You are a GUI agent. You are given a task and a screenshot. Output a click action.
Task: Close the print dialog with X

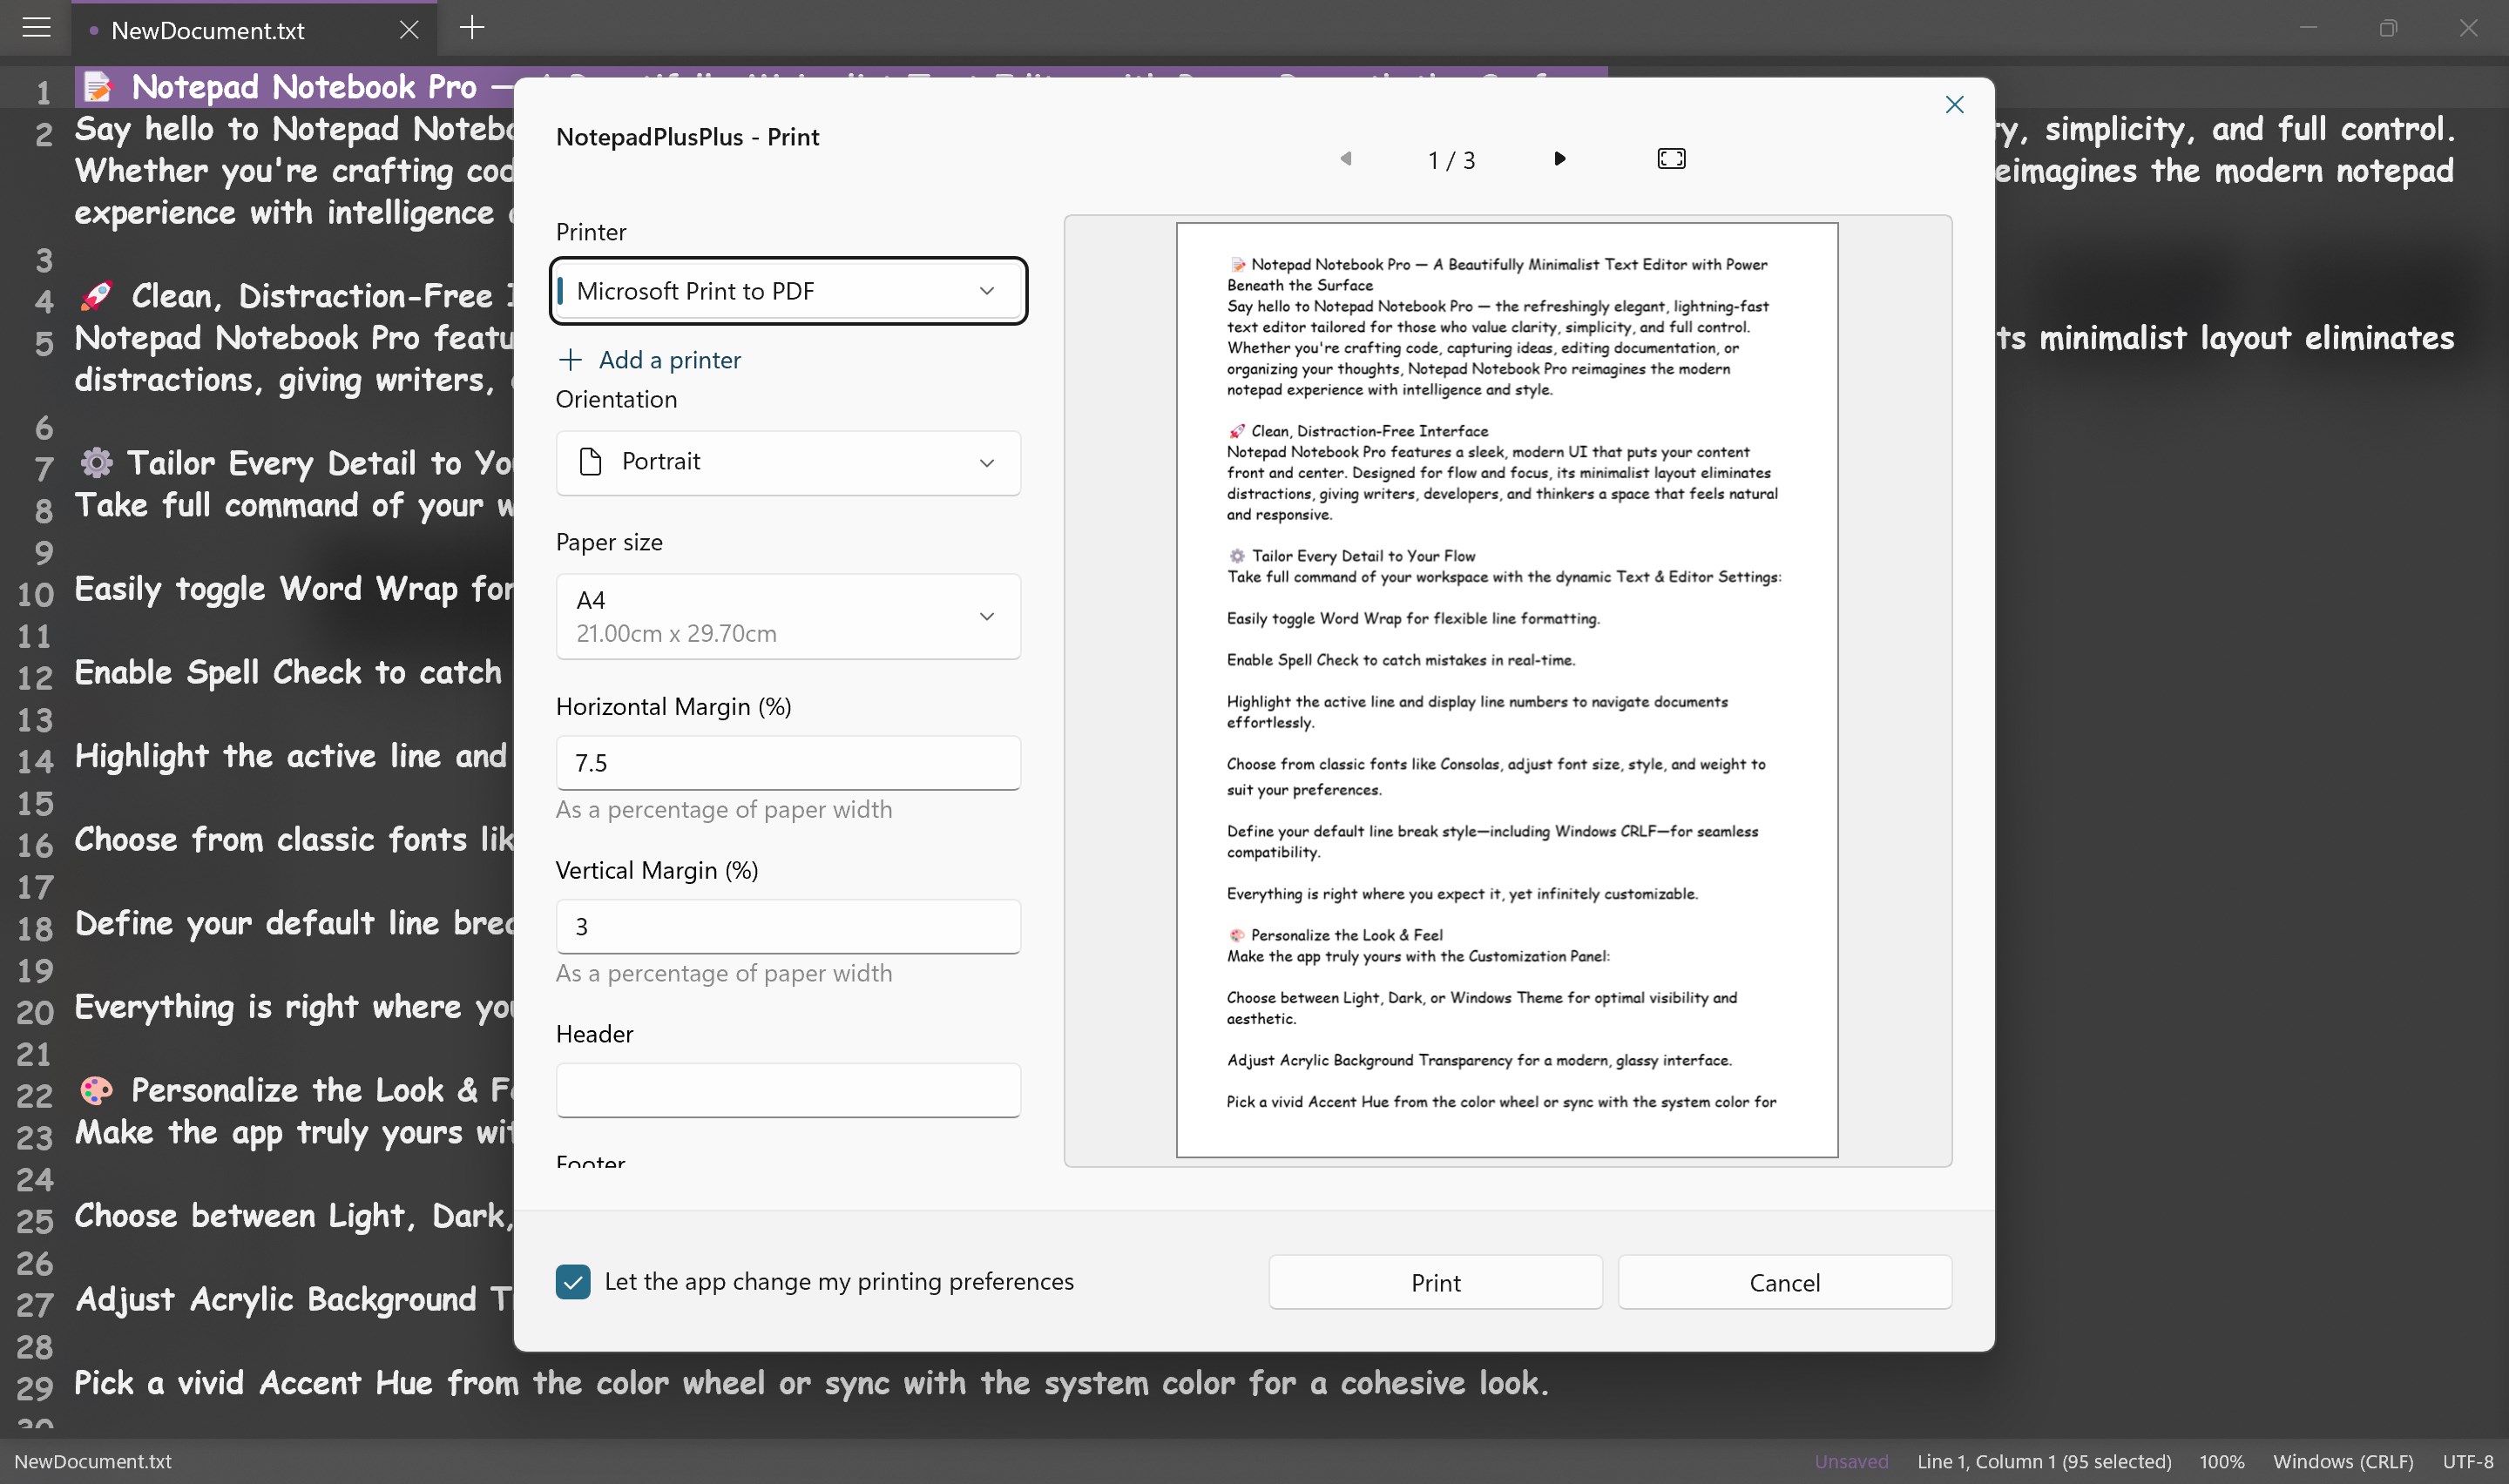tap(1954, 105)
